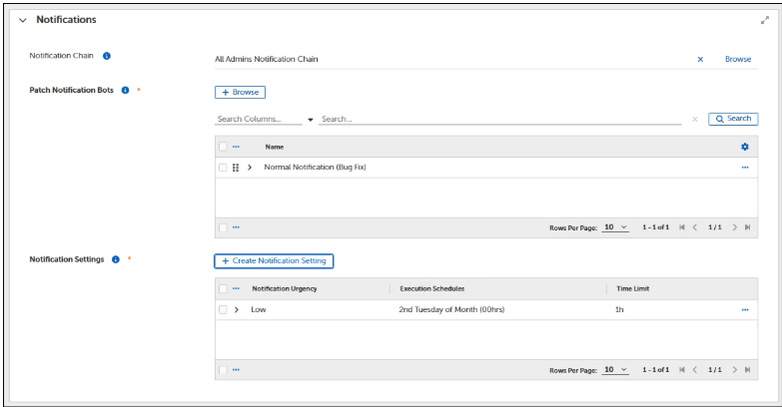Viewport: 782px width, 407px height.
Task: Open row actions menu for Low urgency setting
Action: tap(744, 310)
